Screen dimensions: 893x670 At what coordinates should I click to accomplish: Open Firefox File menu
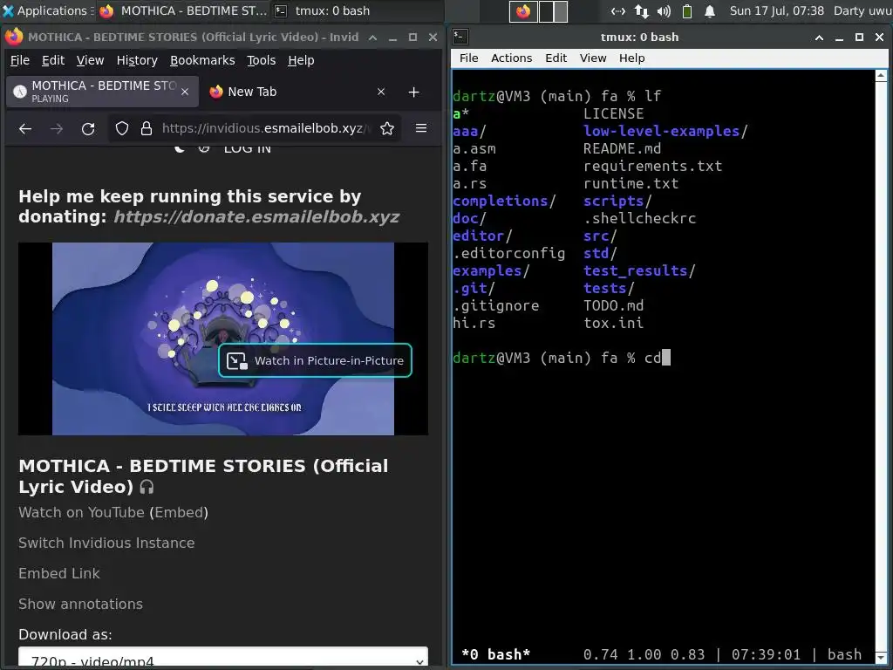click(20, 60)
